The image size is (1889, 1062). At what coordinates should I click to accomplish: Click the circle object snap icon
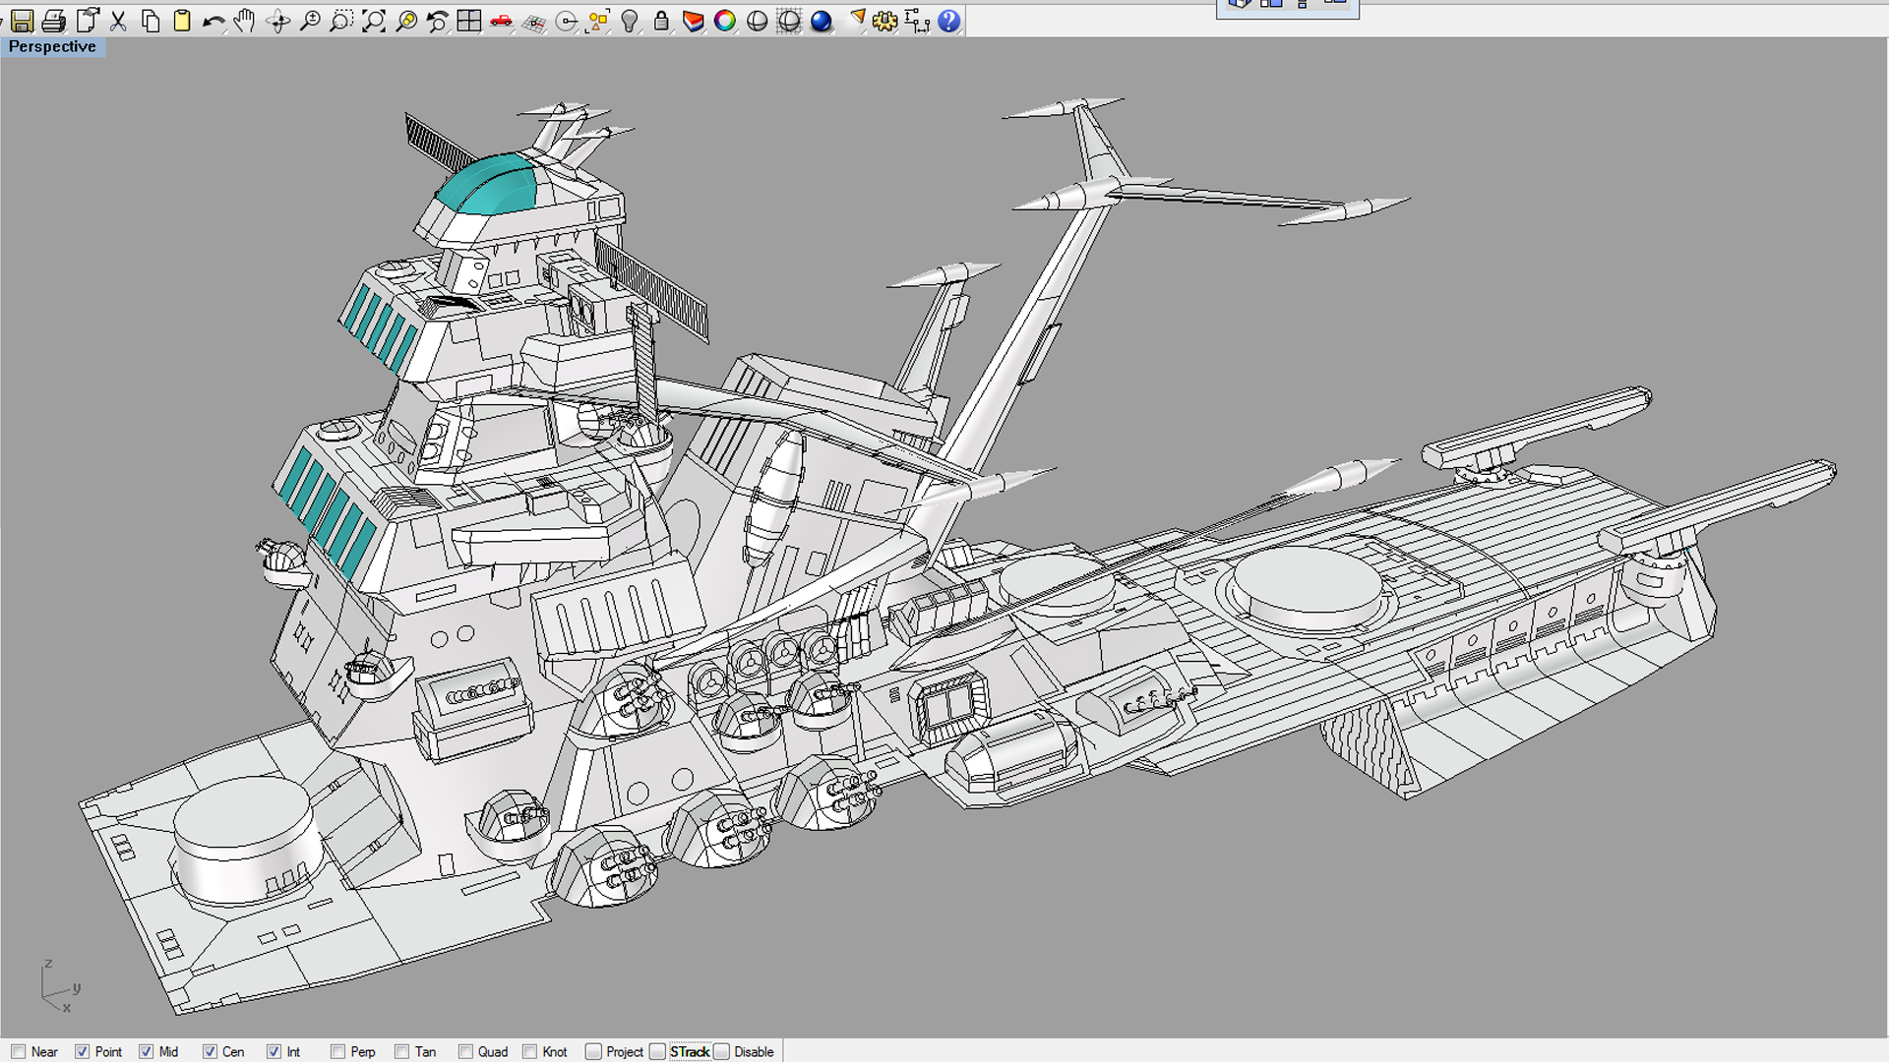(566, 21)
